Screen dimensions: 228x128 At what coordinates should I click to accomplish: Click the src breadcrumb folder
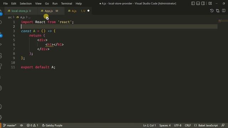pyautogui.click(x=10, y=17)
